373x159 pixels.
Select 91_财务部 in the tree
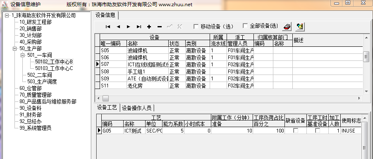(31, 115)
